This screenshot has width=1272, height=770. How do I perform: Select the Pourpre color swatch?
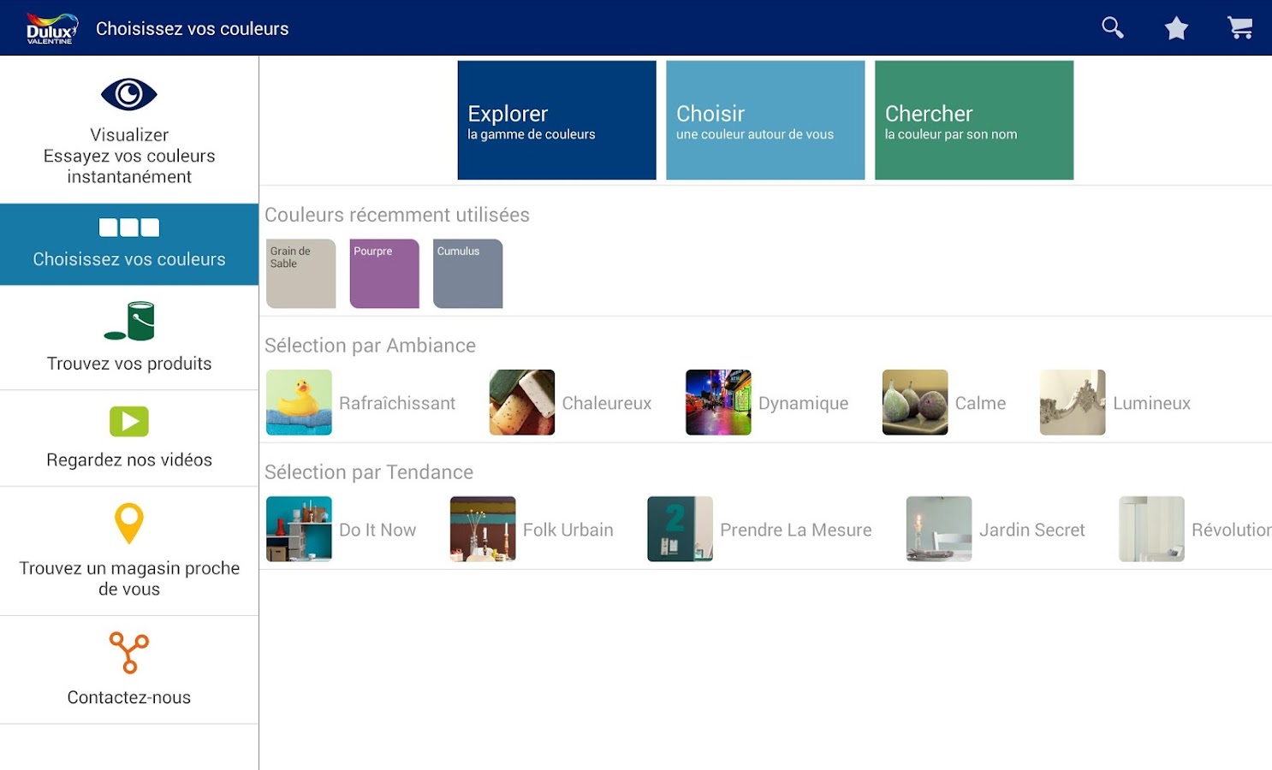[x=383, y=274]
